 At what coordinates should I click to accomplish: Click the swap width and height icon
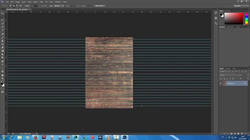(78, 6)
